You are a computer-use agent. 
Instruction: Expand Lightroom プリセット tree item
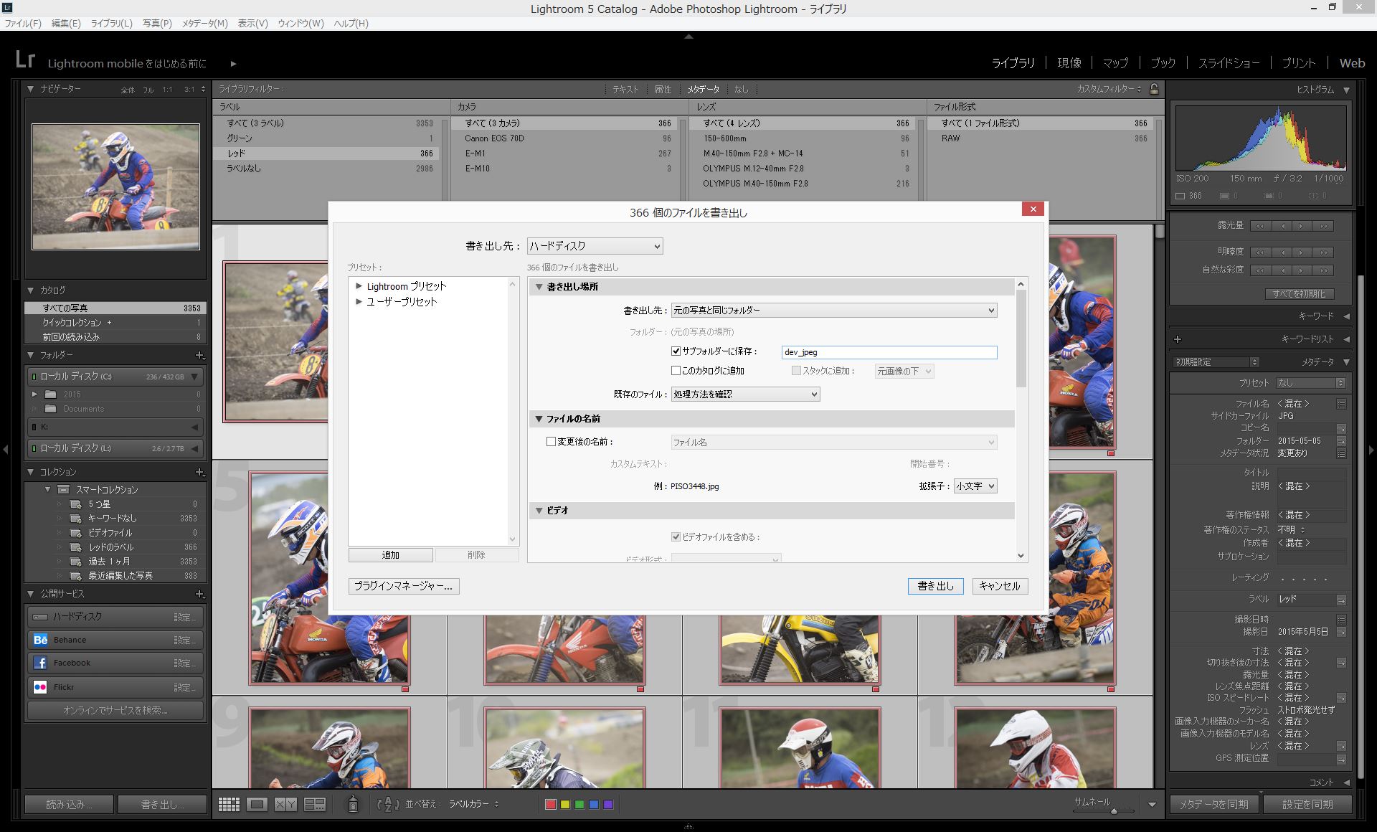359,286
